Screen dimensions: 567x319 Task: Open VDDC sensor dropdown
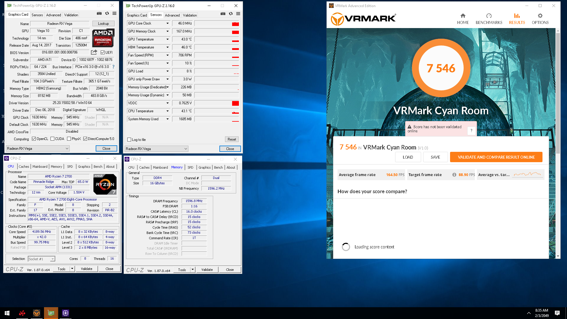click(x=167, y=103)
